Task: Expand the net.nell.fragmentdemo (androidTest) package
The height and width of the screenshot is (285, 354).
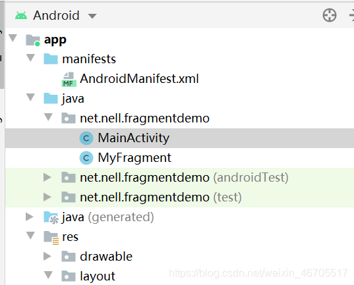Action: [47, 177]
